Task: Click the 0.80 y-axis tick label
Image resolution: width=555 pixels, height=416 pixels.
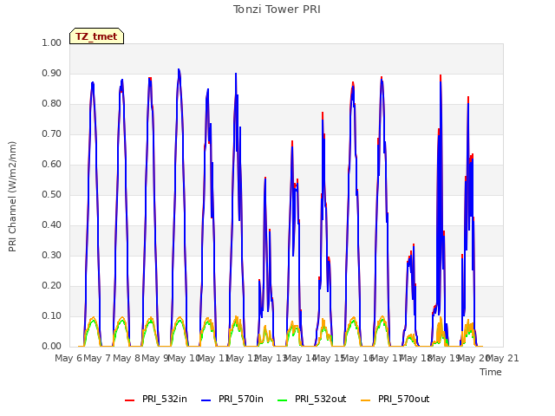Action: tap(52, 104)
